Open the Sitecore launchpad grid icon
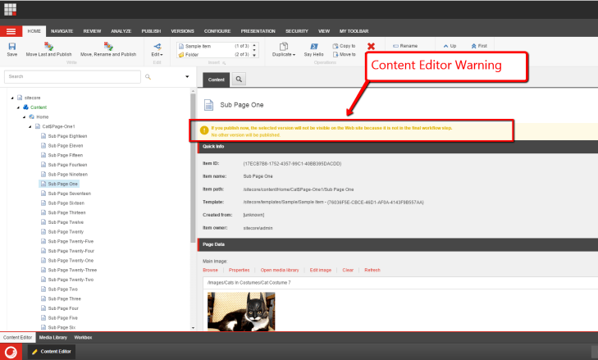 [x=11, y=9]
